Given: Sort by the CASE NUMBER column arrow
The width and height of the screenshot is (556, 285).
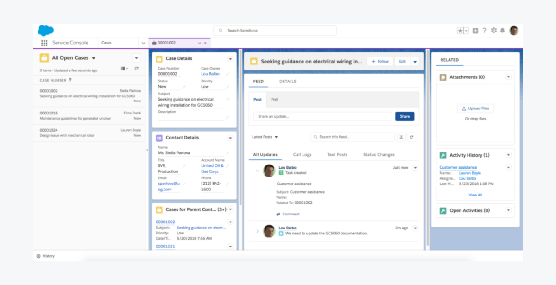Looking at the screenshot, I should [x=70, y=80].
